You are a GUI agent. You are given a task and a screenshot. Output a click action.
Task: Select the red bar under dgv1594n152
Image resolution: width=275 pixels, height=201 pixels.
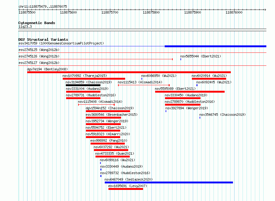(x=108, y=111)
